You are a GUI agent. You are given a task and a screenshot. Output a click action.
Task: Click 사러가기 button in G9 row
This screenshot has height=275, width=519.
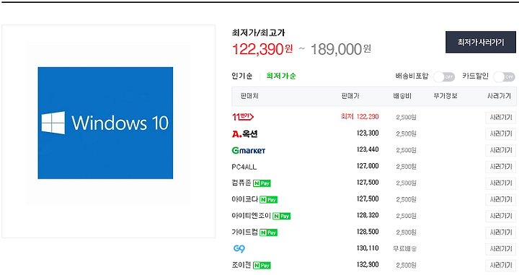pyautogui.click(x=501, y=249)
